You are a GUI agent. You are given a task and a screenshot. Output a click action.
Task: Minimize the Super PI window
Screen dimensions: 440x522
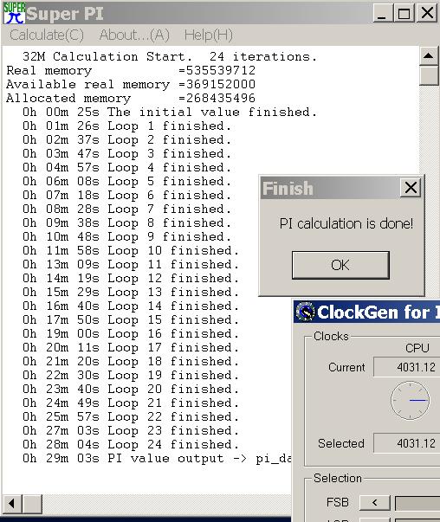pos(382,13)
